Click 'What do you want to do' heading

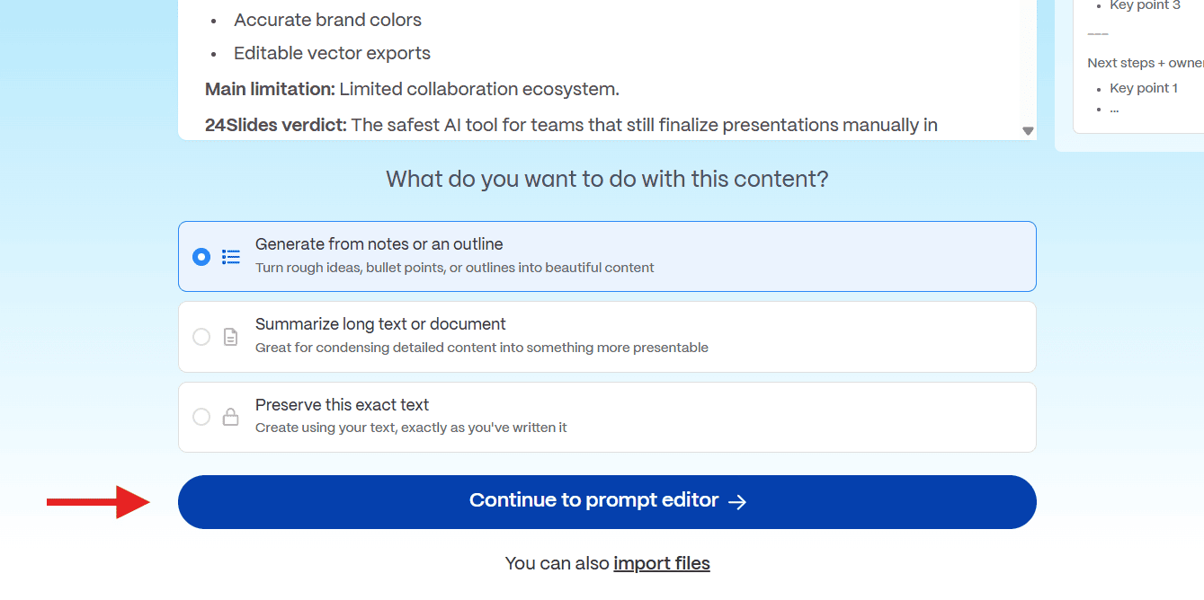[607, 179]
